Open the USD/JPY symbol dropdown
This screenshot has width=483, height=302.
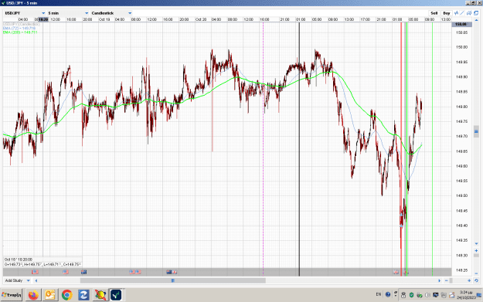point(25,13)
